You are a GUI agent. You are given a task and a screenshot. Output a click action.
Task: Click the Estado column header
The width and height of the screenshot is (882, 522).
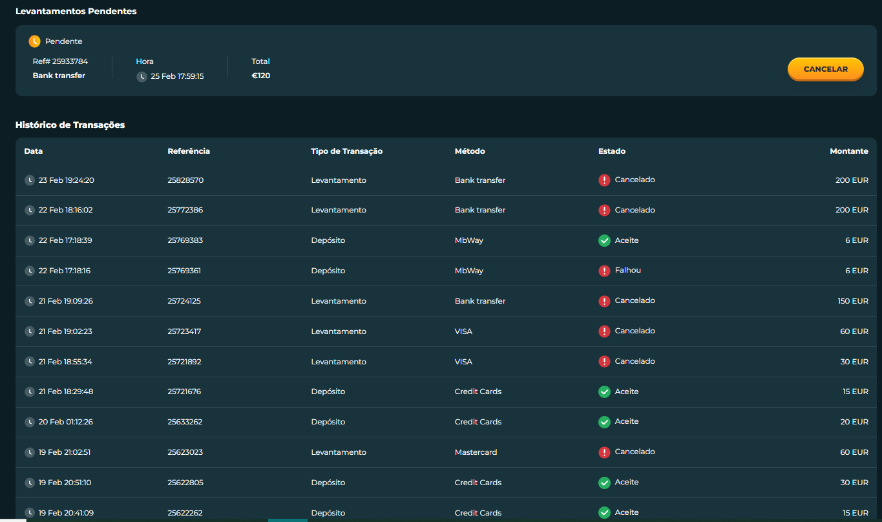(612, 151)
